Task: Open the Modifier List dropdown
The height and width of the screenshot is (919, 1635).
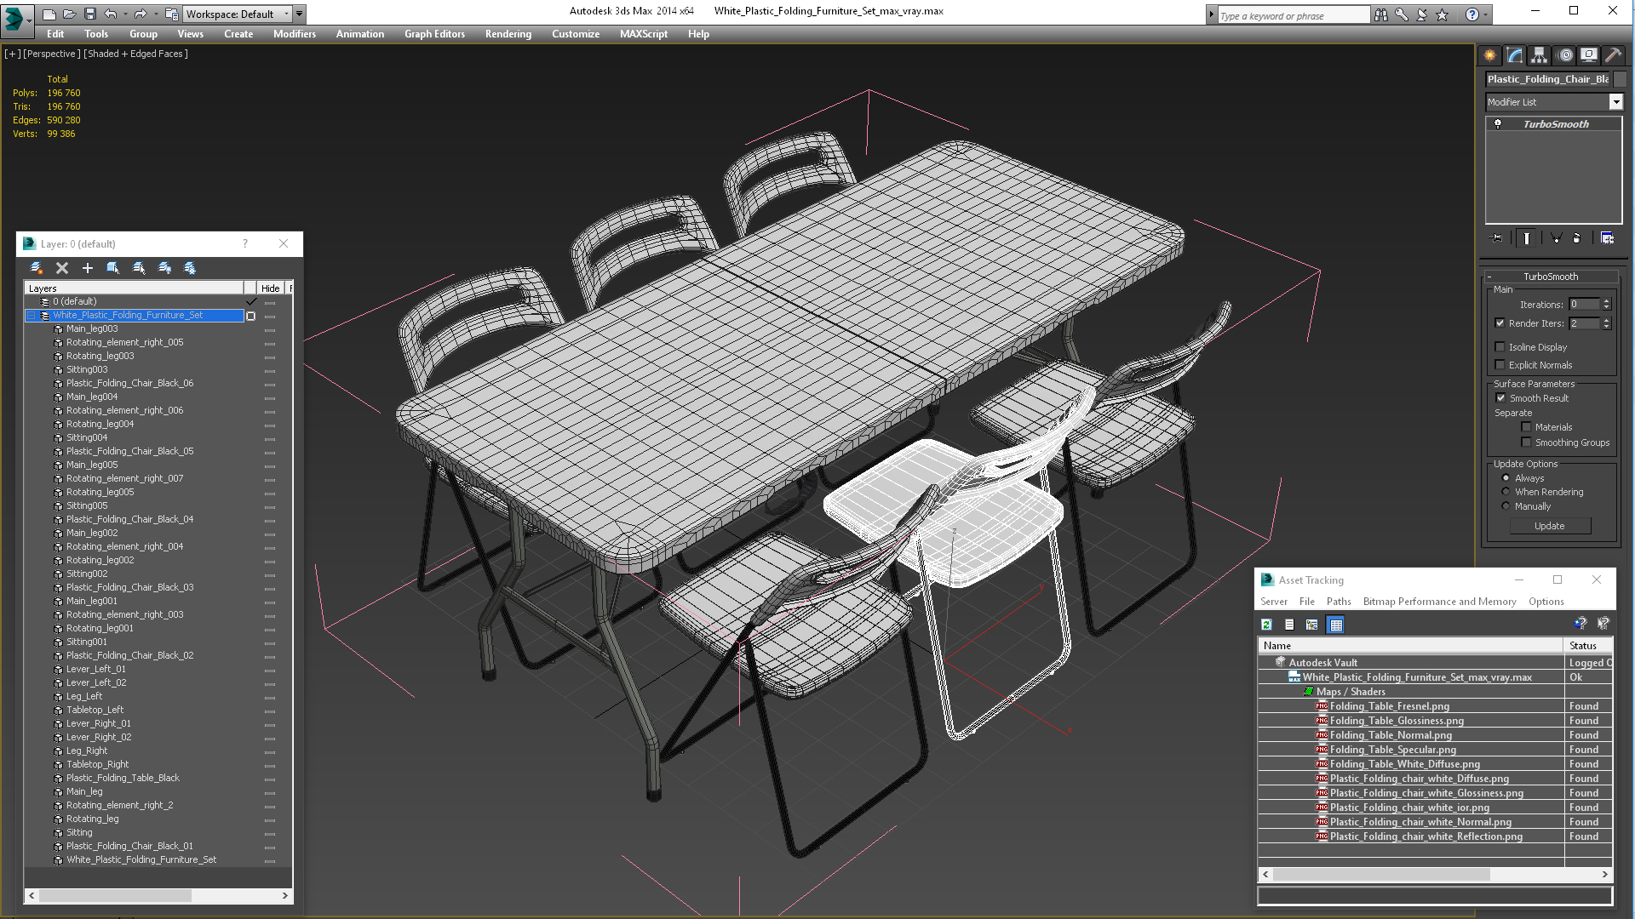Action: click(x=1615, y=102)
